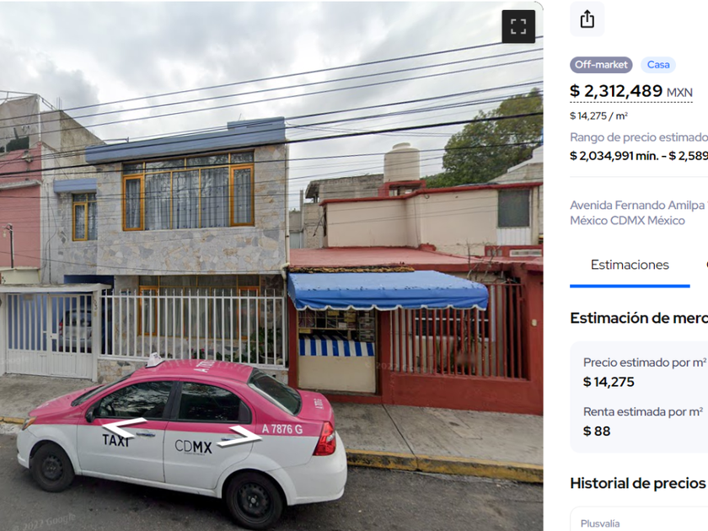This screenshot has height=531, width=708.
Task: Click the right street view navigation arrow
Action: (239, 437)
